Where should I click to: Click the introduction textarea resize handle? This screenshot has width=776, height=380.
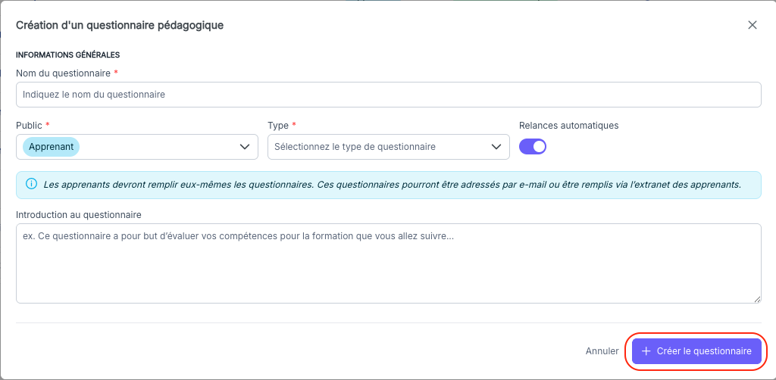coord(757,299)
